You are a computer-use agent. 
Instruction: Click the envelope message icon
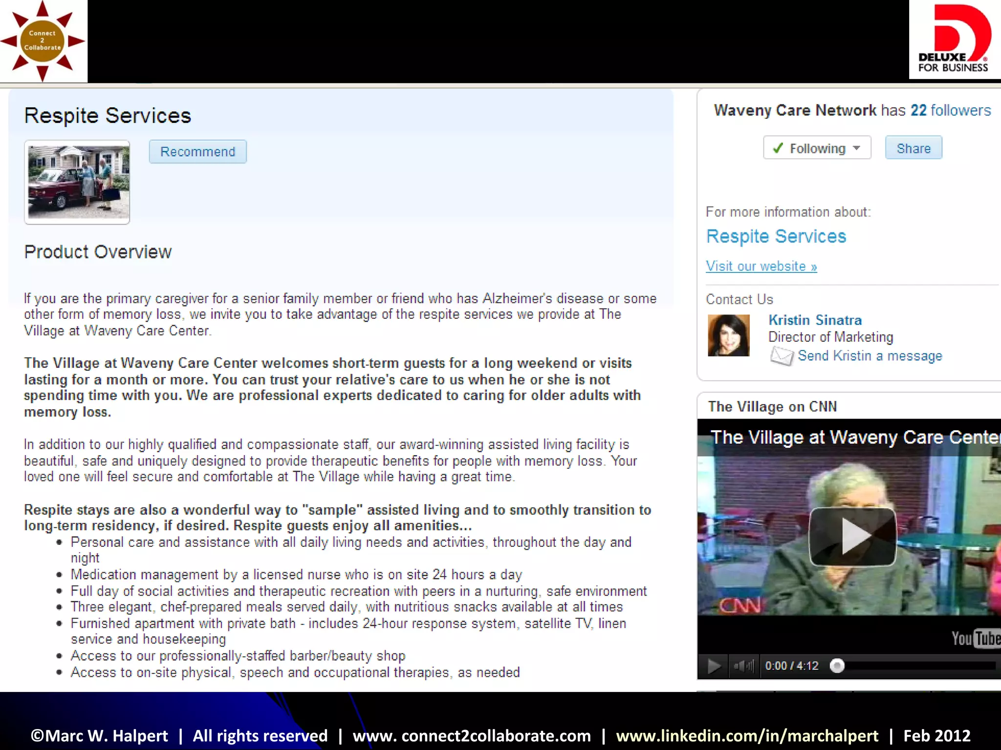[782, 356]
